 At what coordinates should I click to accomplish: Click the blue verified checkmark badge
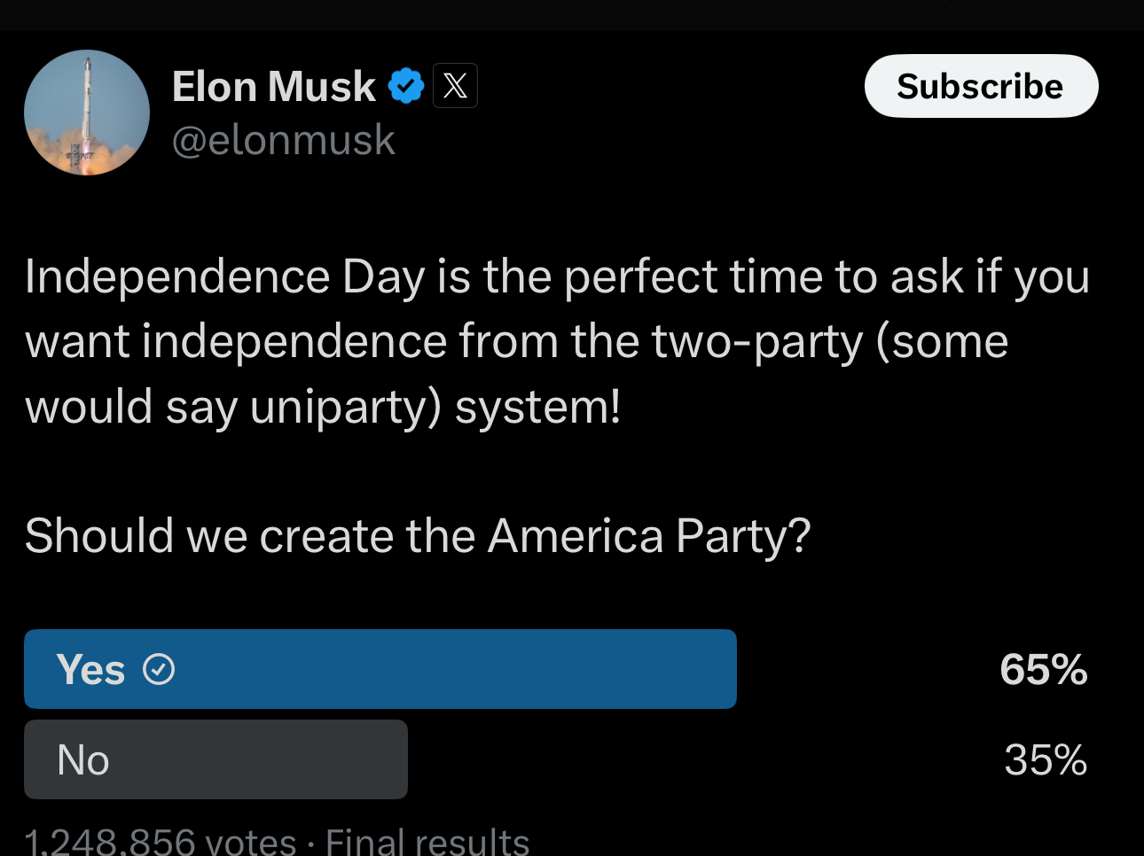click(x=406, y=86)
